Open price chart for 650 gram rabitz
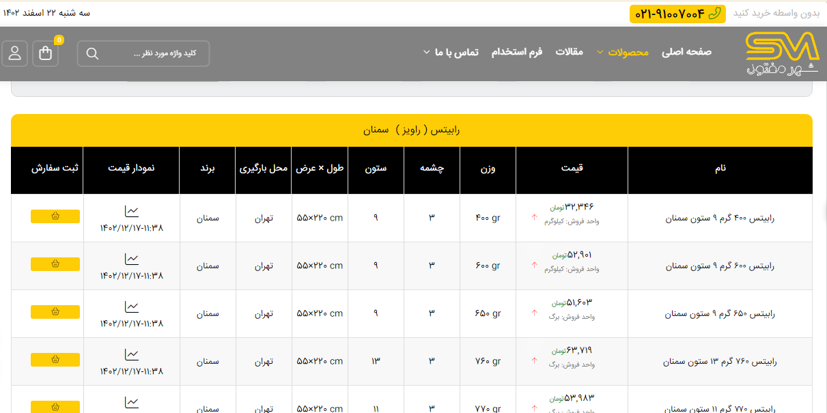This screenshot has height=413, width=827. pyautogui.click(x=132, y=307)
